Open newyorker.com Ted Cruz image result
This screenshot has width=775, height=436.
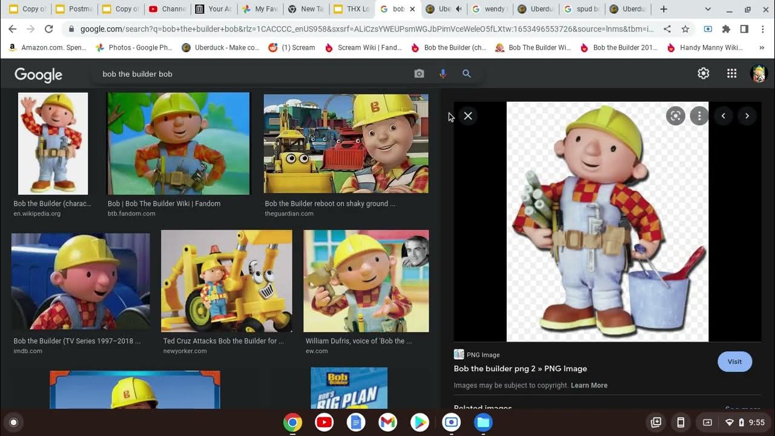[226, 281]
